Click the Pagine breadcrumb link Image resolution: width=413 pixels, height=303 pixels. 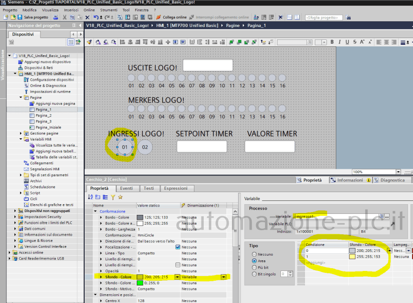pos(233,26)
